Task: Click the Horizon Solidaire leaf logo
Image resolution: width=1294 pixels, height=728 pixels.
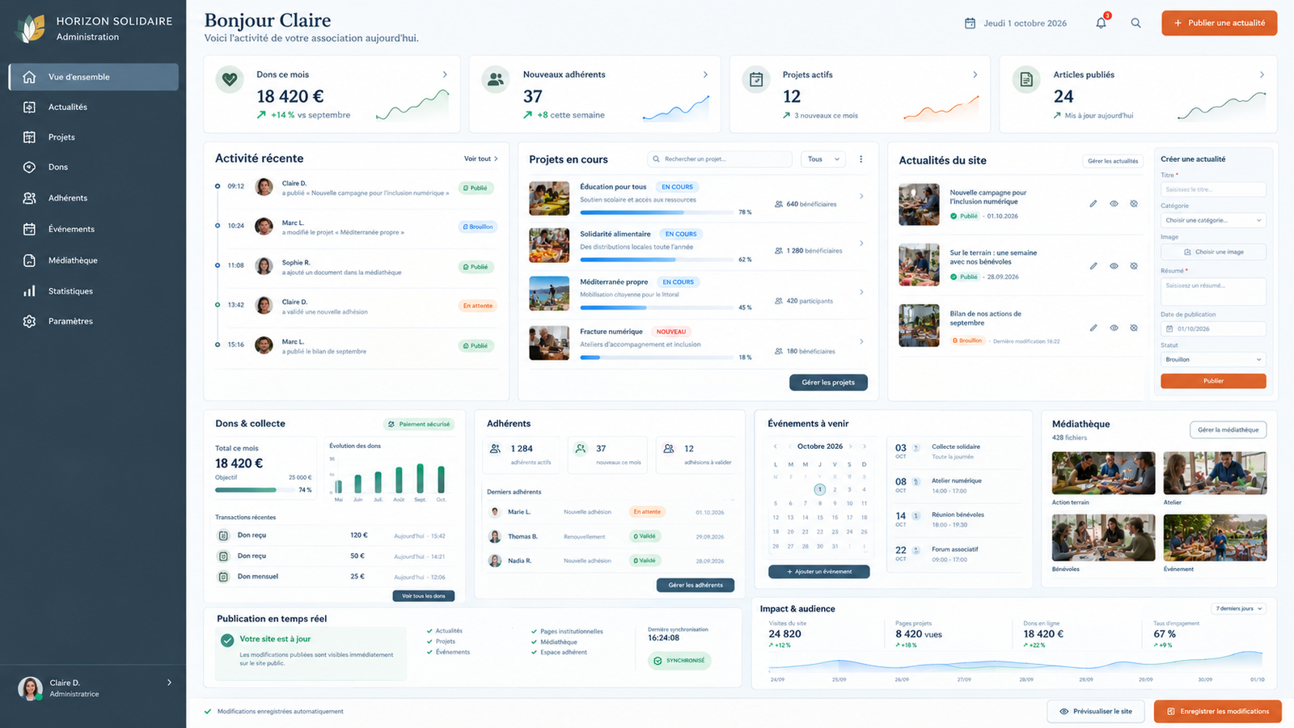Action: (x=31, y=28)
